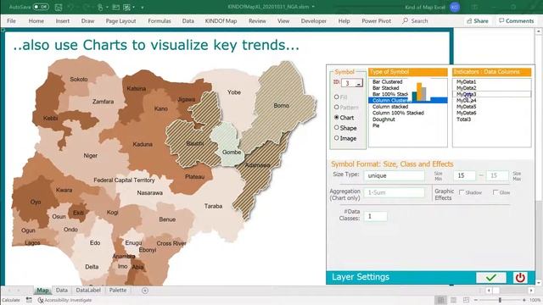Open the Page Layout ribbon tab

(120, 20)
